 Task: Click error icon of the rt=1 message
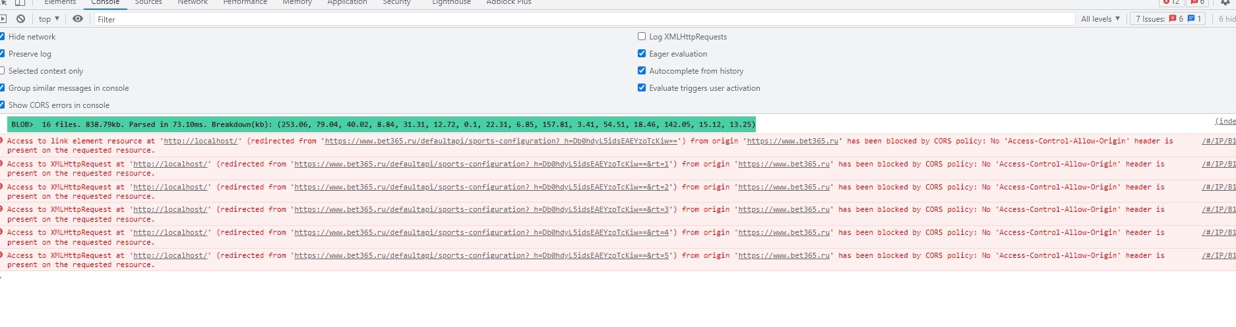click(2, 164)
